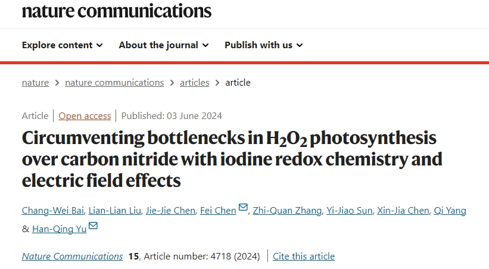The width and height of the screenshot is (489, 269).
Task: Open the nature communications breadcrumb link
Action: pos(114,83)
